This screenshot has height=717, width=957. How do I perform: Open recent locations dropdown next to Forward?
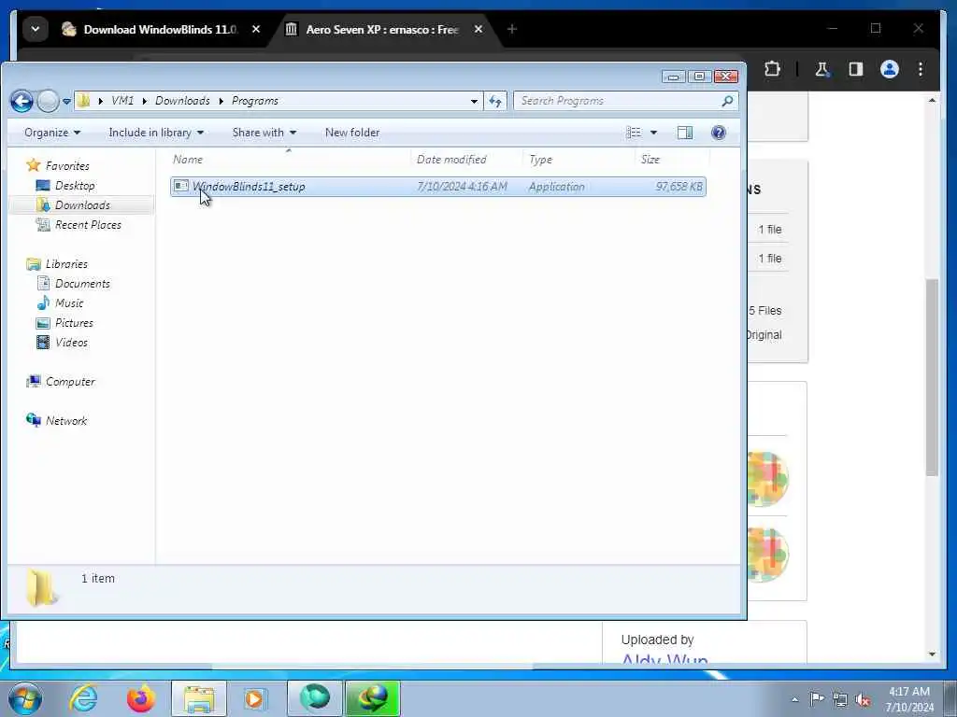point(66,102)
